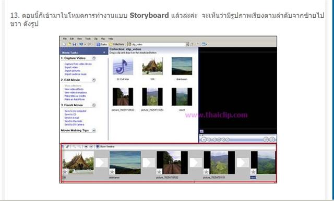Click the Play button in preview monitor
This screenshot has height=201, width=334.
coord(204,140)
